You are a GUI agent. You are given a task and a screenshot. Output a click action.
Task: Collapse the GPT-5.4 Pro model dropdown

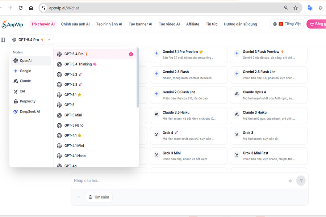click(x=32, y=40)
